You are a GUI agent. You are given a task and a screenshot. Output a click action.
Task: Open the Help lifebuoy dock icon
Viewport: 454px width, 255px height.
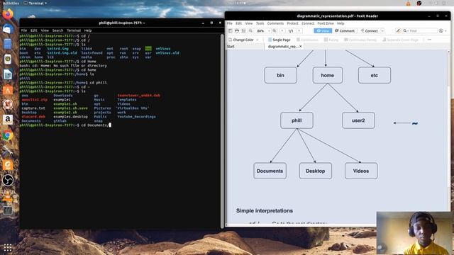coord(8,105)
